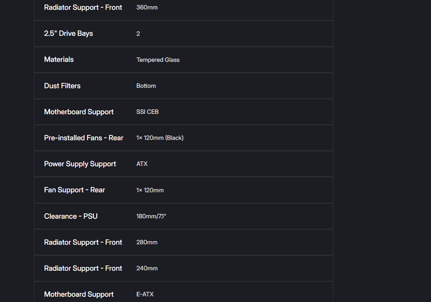Click Motherboard Support label beside SSI CEB
Image resolution: width=431 pixels, height=302 pixels.
[78, 112]
